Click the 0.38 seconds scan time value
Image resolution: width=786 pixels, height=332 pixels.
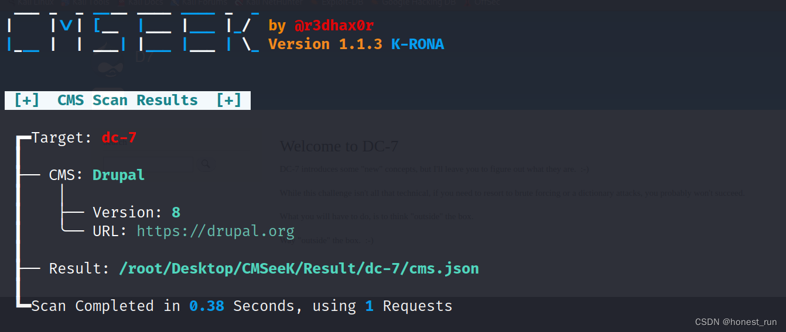pyautogui.click(x=207, y=306)
